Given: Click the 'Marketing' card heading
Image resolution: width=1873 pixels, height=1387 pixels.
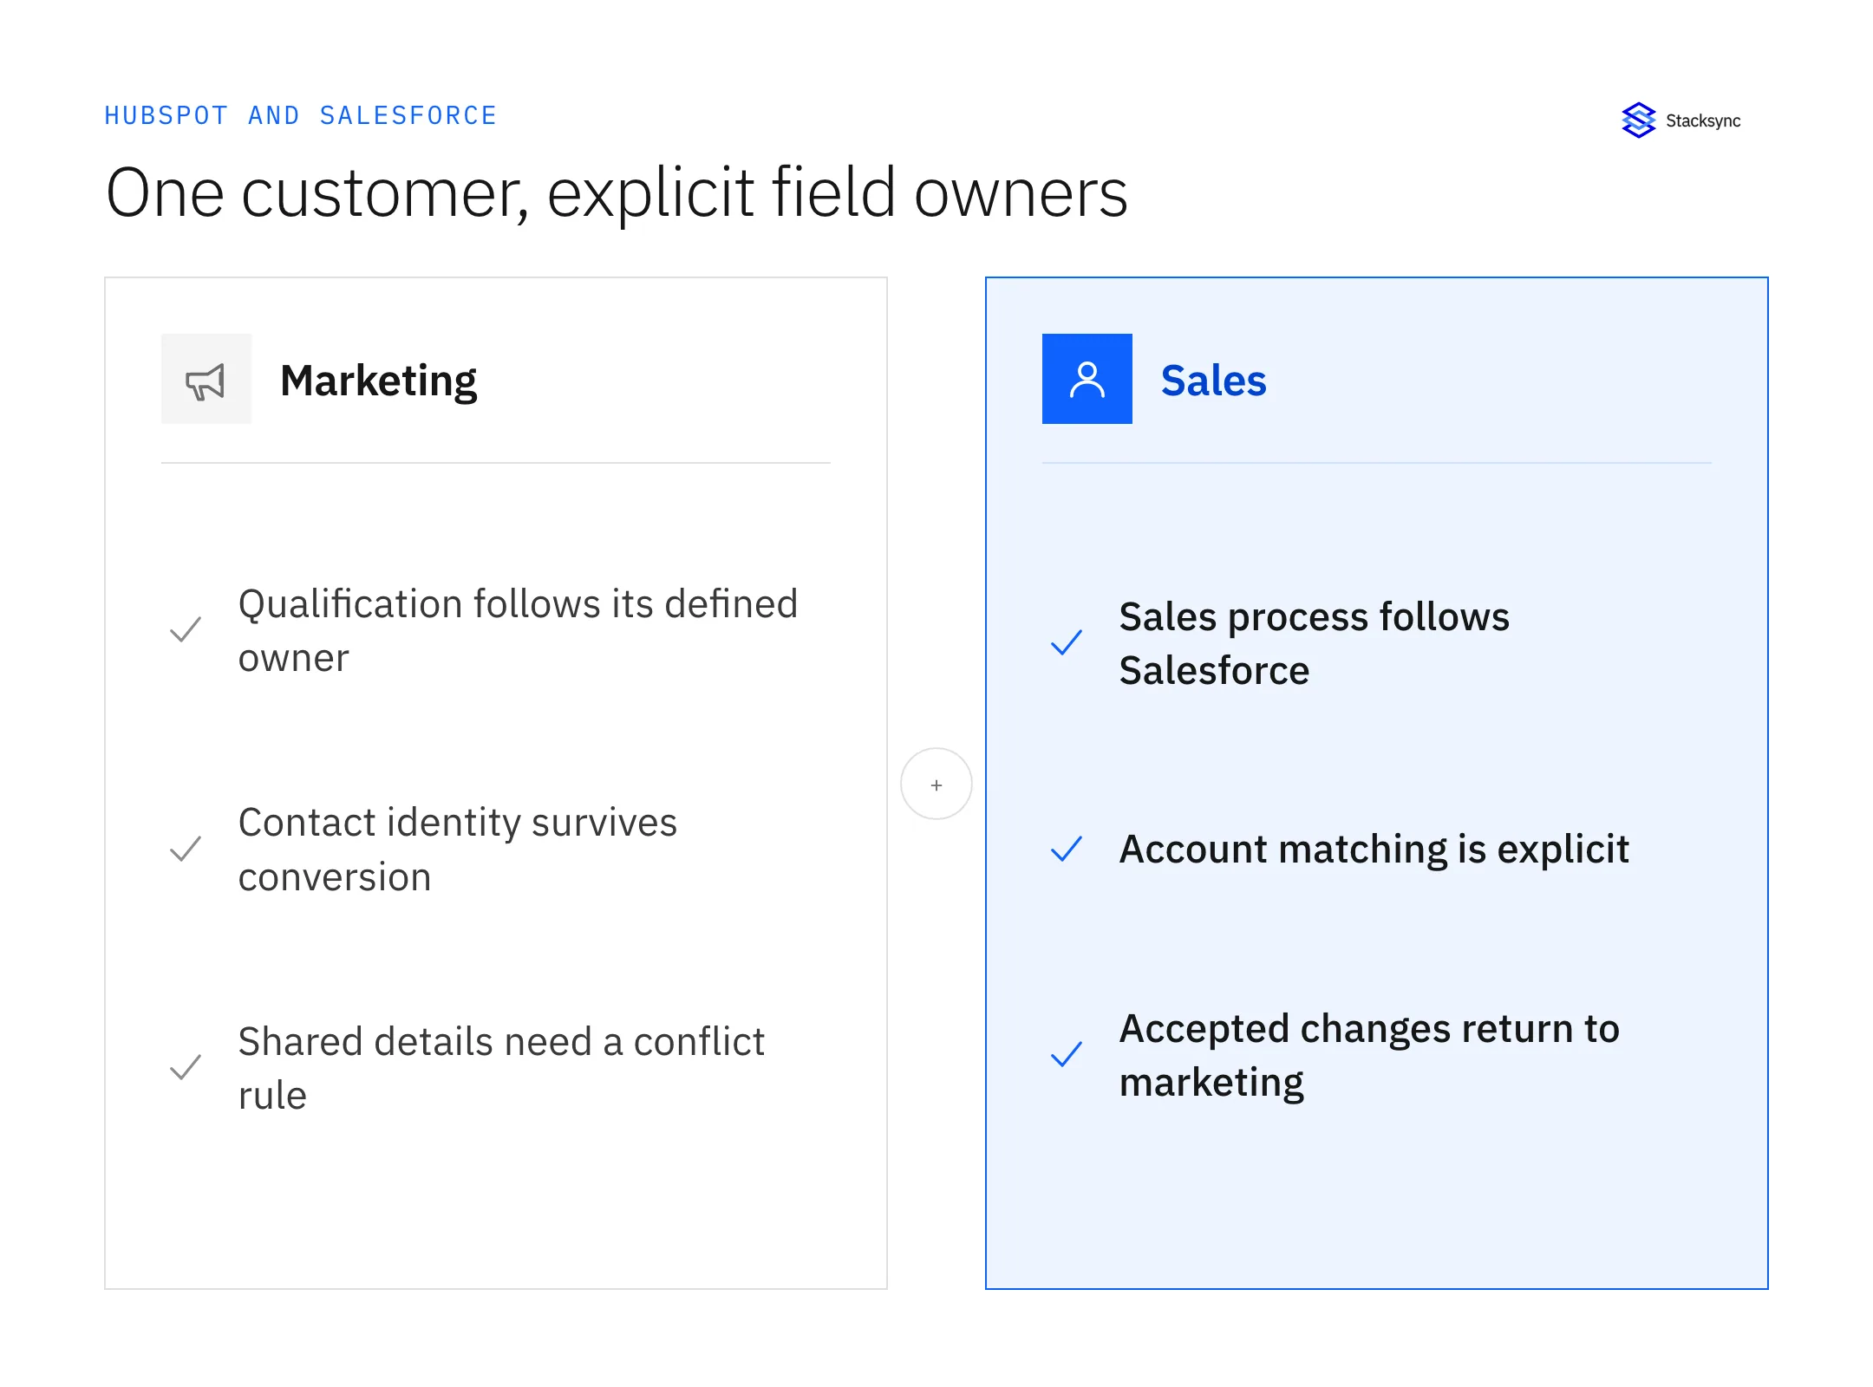Looking at the screenshot, I should pyautogui.click(x=379, y=381).
